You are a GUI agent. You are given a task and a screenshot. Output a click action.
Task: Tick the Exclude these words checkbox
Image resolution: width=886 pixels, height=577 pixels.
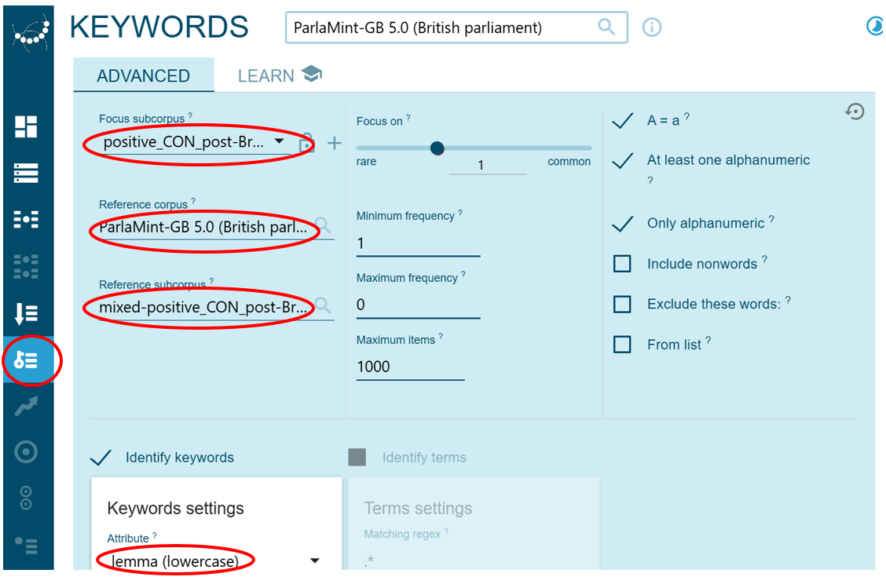(622, 304)
